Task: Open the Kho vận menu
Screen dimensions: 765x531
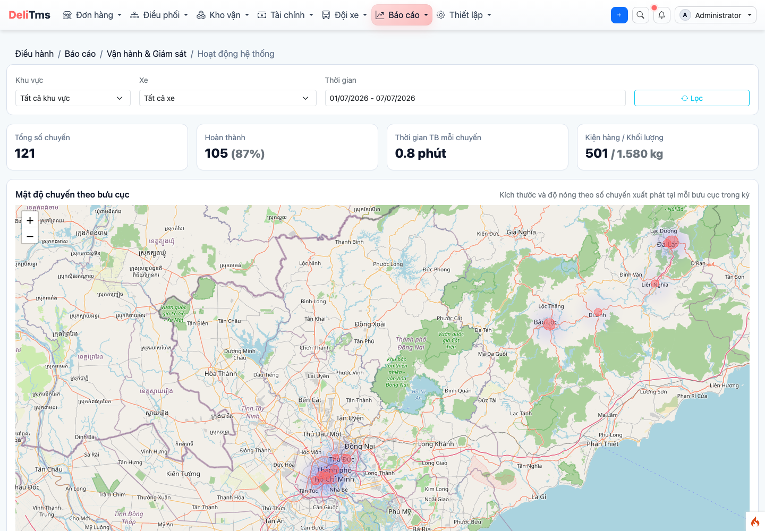Action: pyautogui.click(x=223, y=15)
